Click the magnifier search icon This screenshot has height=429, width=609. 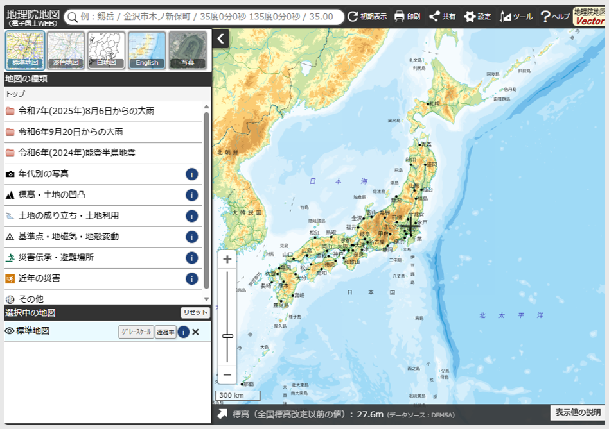[72, 17]
